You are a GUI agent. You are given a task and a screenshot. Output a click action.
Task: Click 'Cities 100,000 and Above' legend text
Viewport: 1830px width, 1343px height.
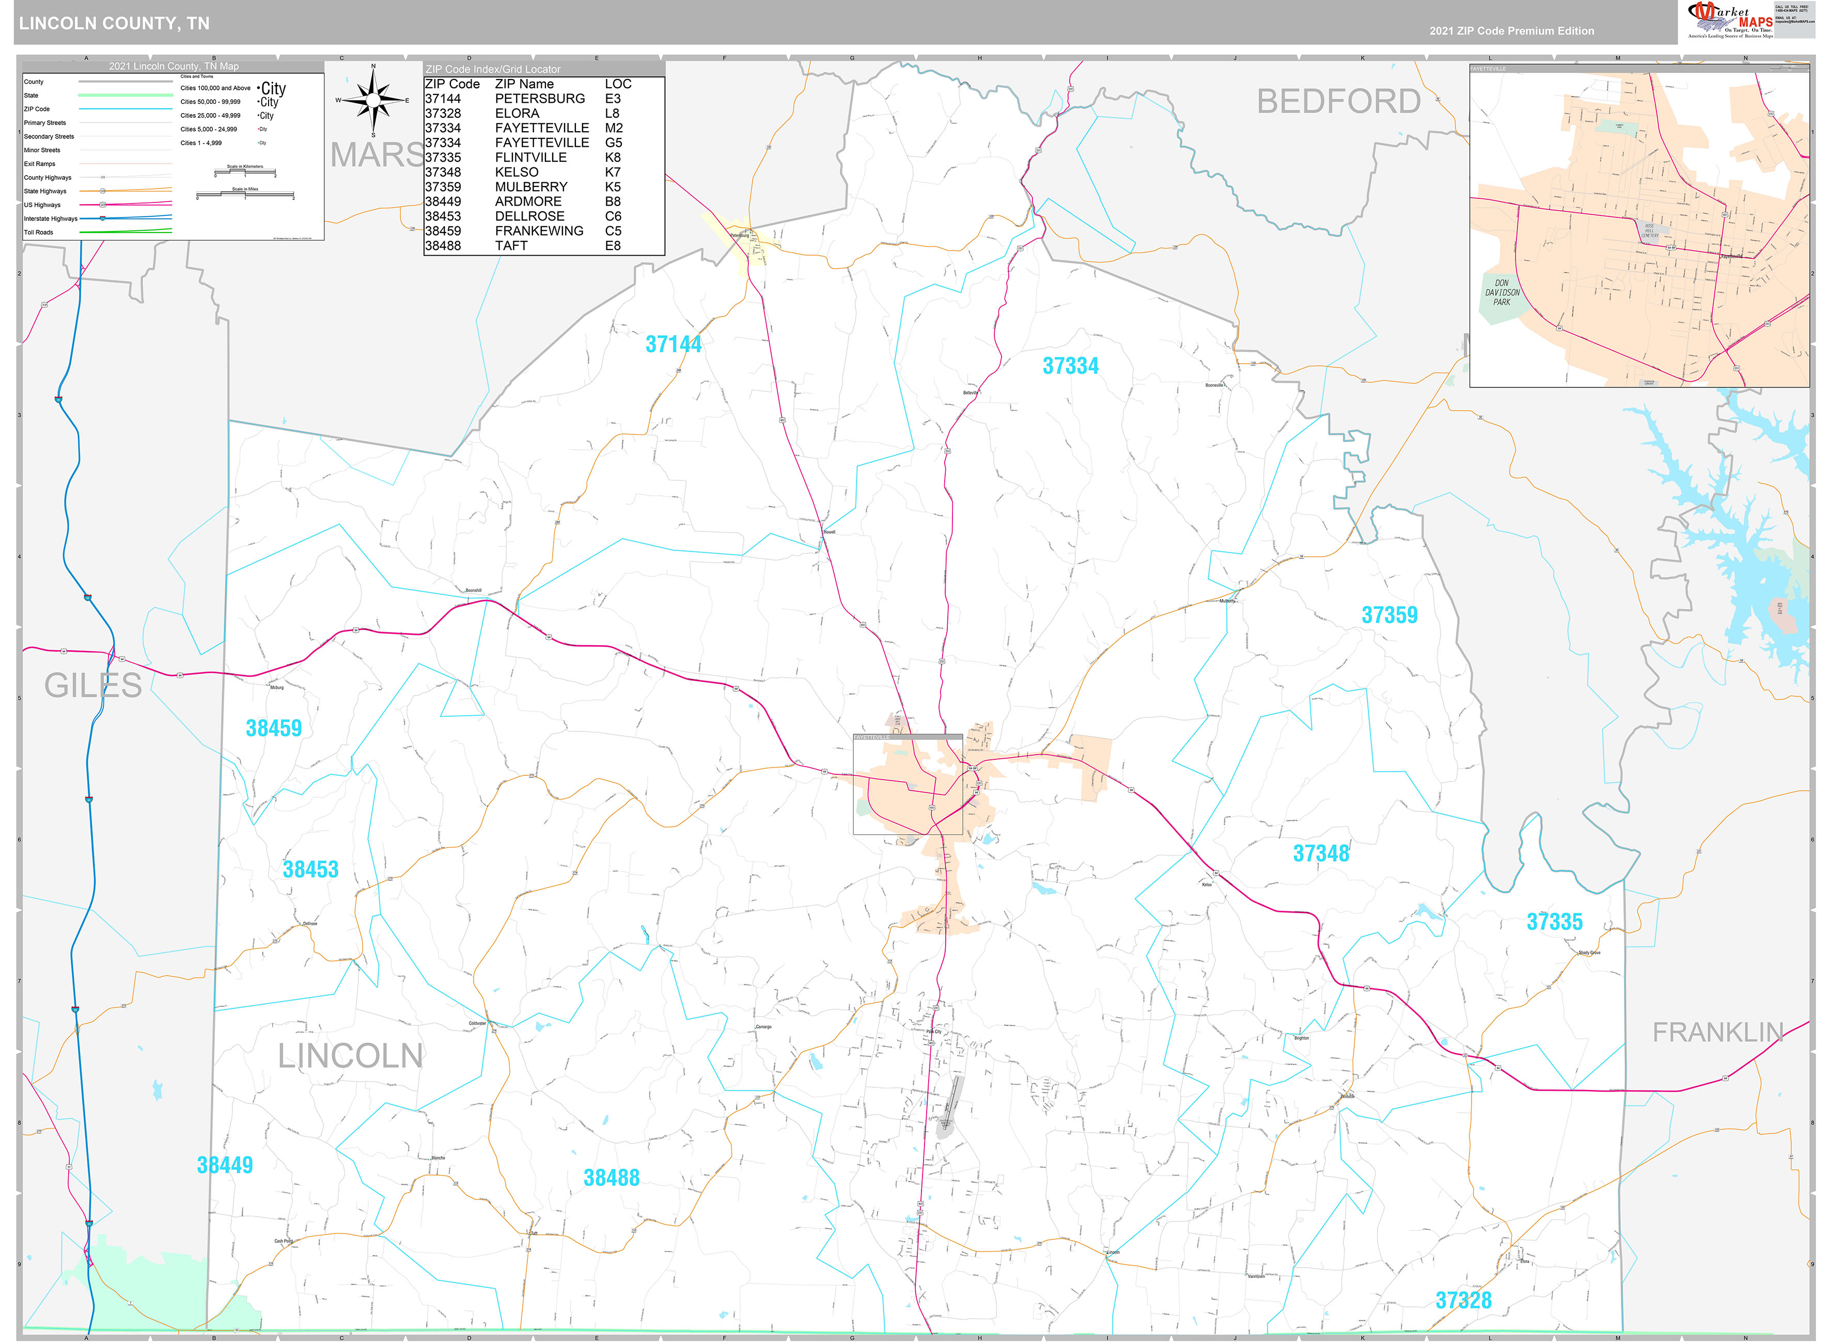(x=215, y=88)
